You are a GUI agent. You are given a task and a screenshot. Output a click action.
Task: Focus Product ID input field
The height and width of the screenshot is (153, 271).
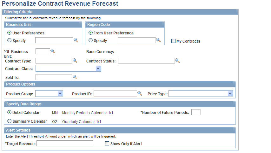[115, 93]
